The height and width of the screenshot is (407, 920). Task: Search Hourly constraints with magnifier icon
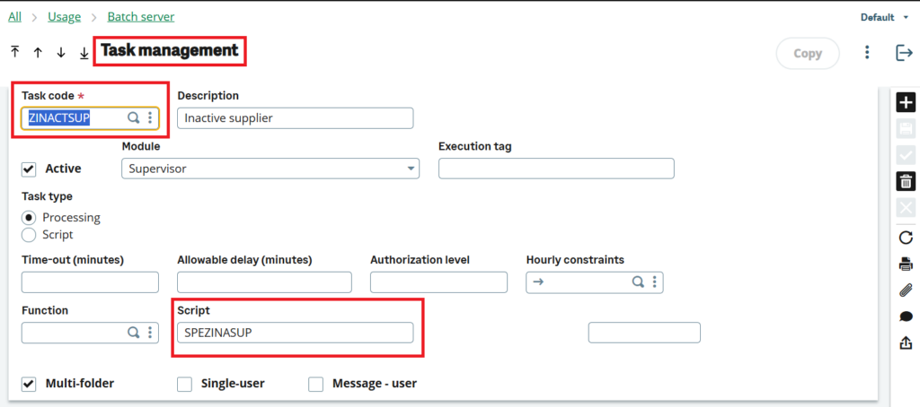pos(638,281)
